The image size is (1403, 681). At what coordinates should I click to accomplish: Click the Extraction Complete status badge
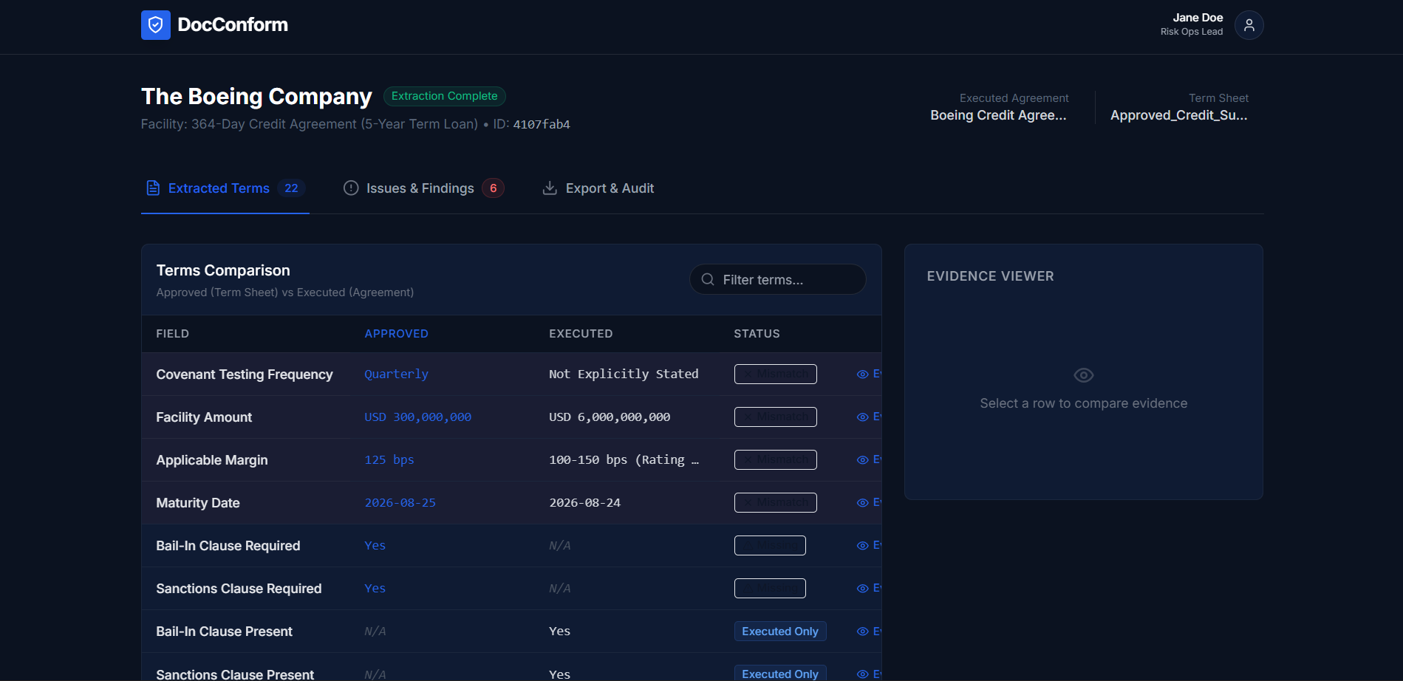pyautogui.click(x=445, y=96)
